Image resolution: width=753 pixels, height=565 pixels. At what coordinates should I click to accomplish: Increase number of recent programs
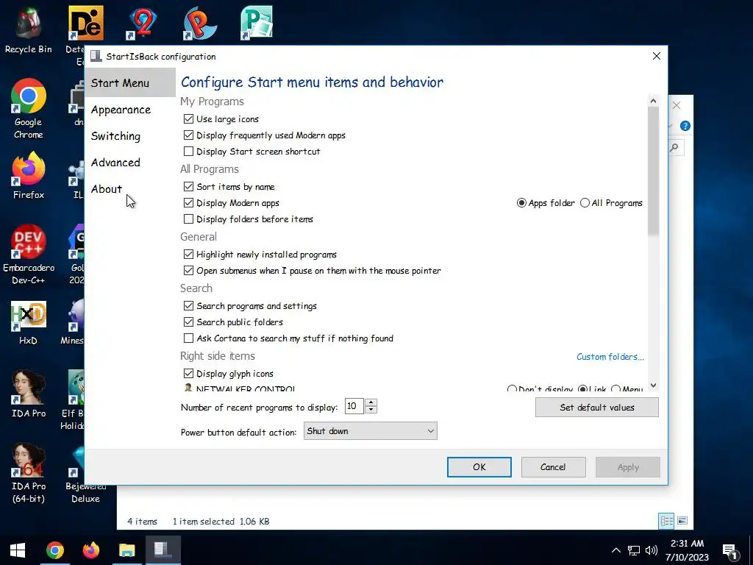tap(371, 402)
